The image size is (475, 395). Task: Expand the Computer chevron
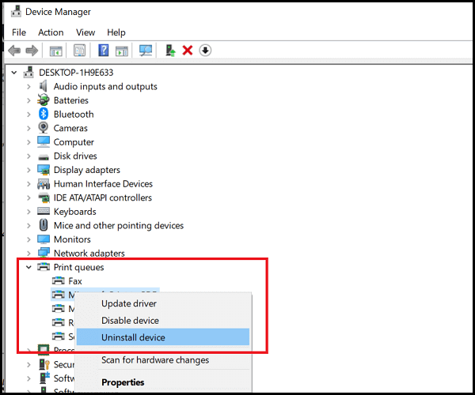[x=28, y=142]
